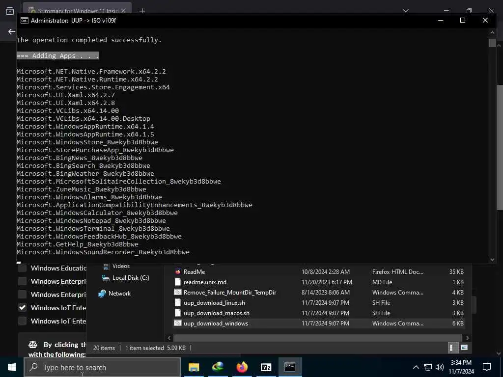This screenshot has height=377, width=503.
Task: Click the console scrollbar down arrow
Action: point(492,260)
